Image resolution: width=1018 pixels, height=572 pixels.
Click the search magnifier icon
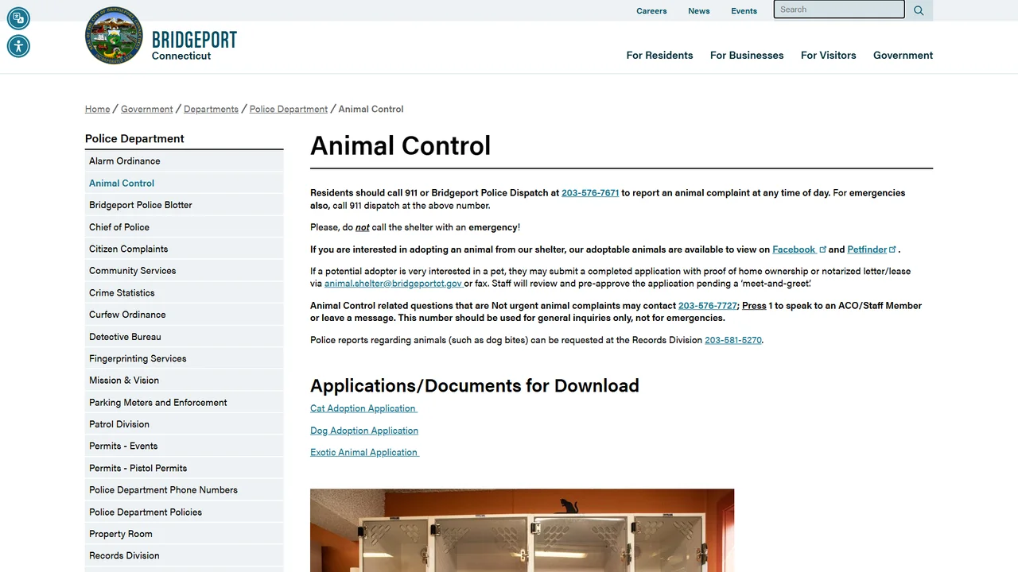(919, 10)
